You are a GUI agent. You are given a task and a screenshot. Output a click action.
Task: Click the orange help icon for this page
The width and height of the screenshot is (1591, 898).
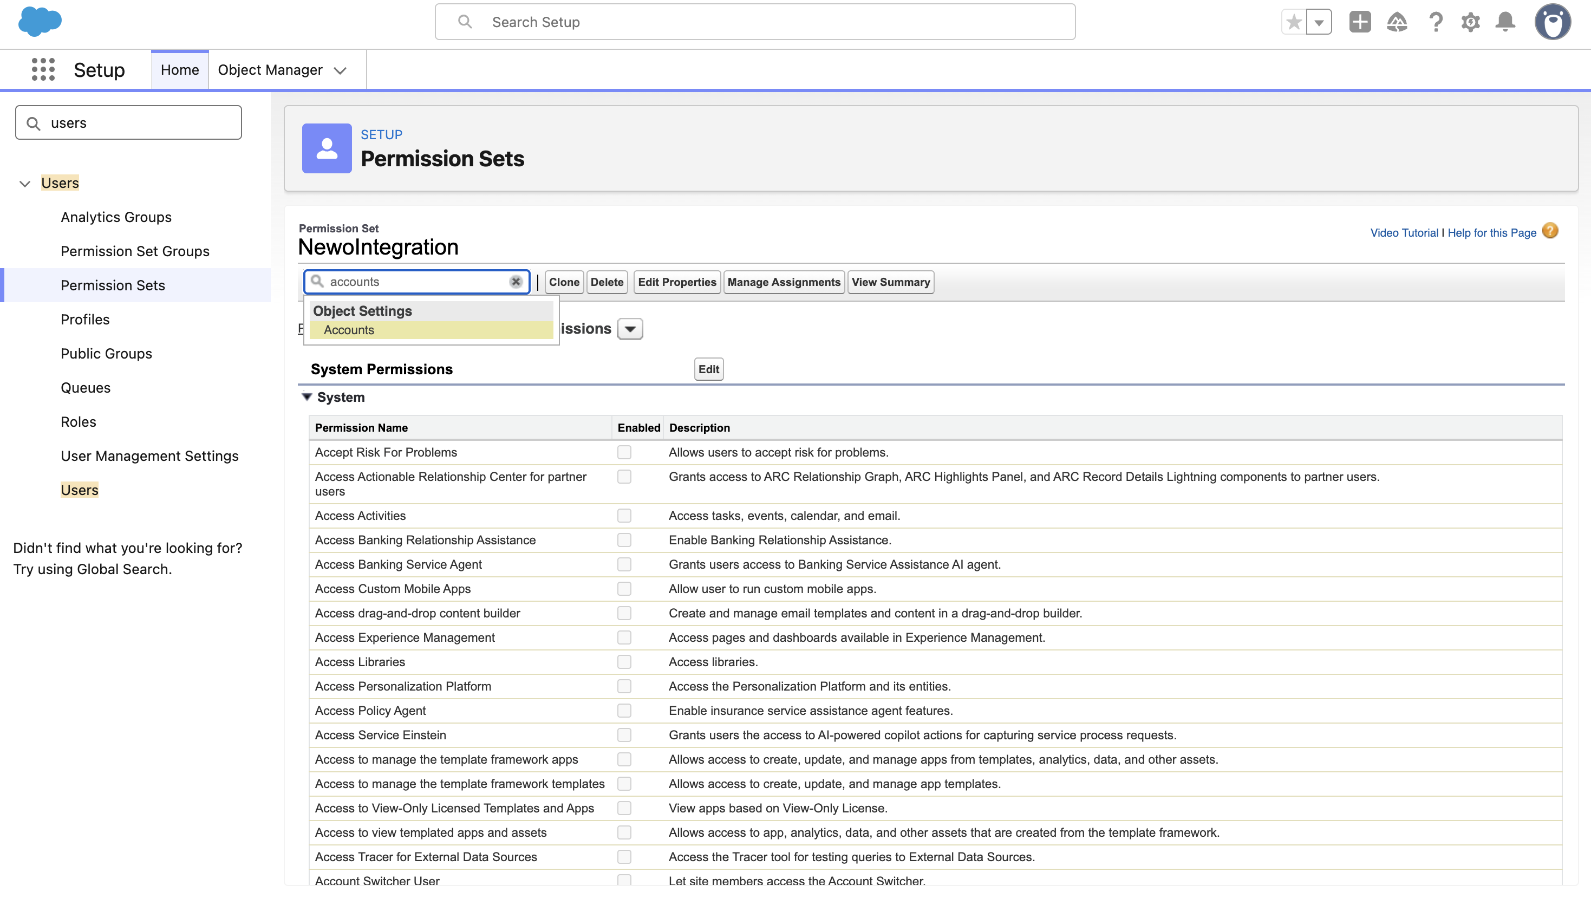[x=1550, y=231]
